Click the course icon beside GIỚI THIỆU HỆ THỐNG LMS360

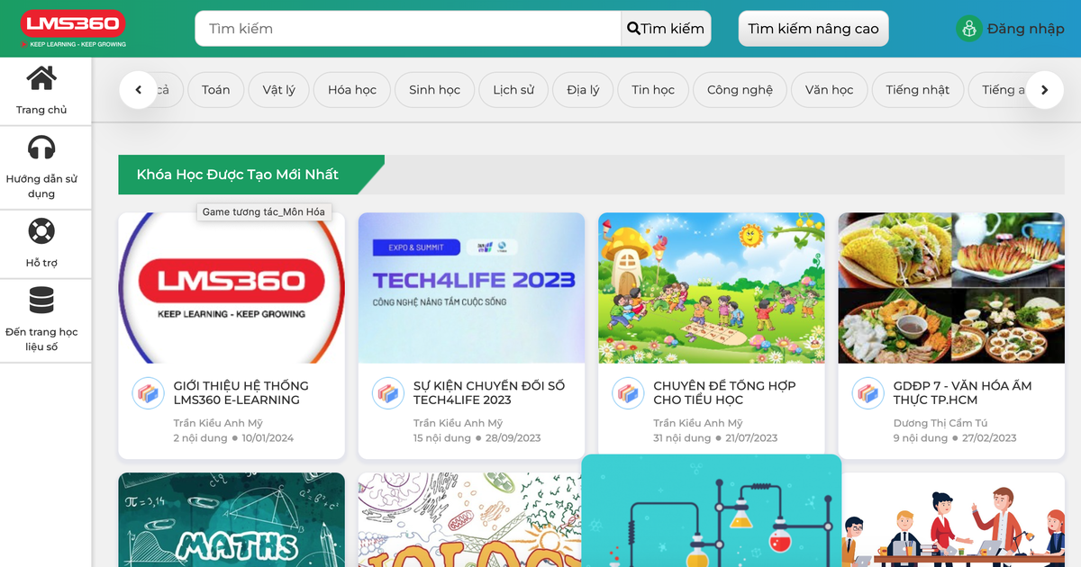pos(148,393)
